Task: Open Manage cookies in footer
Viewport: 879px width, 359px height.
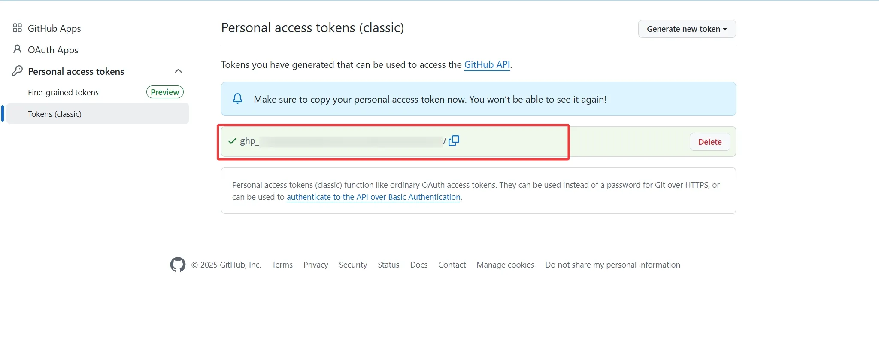Action: click(x=505, y=265)
